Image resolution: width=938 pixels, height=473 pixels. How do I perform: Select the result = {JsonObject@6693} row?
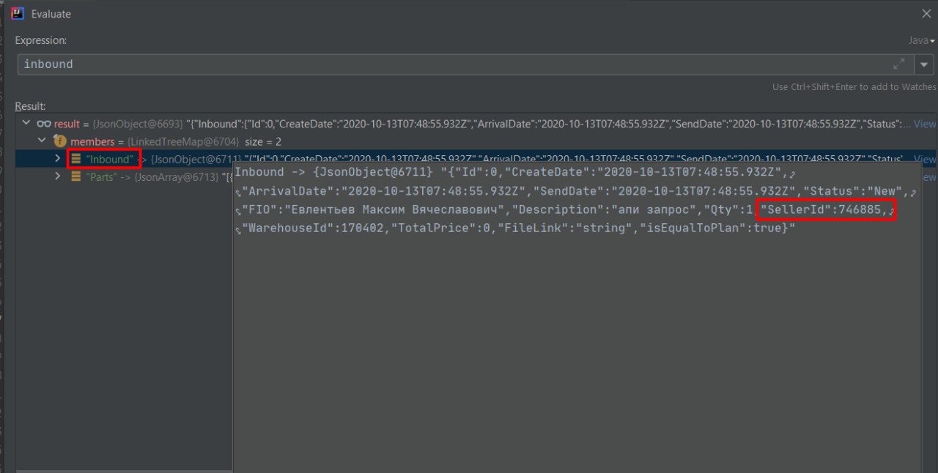pyautogui.click(x=469, y=124)
